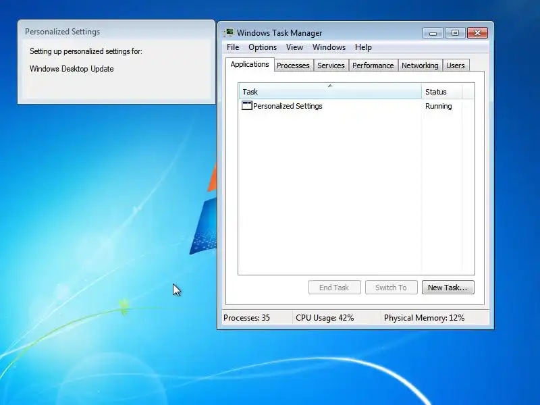Click the Task Manager title bar icon
The width and height of the screenshot is (540, 405).
click(x=228, y=32)
